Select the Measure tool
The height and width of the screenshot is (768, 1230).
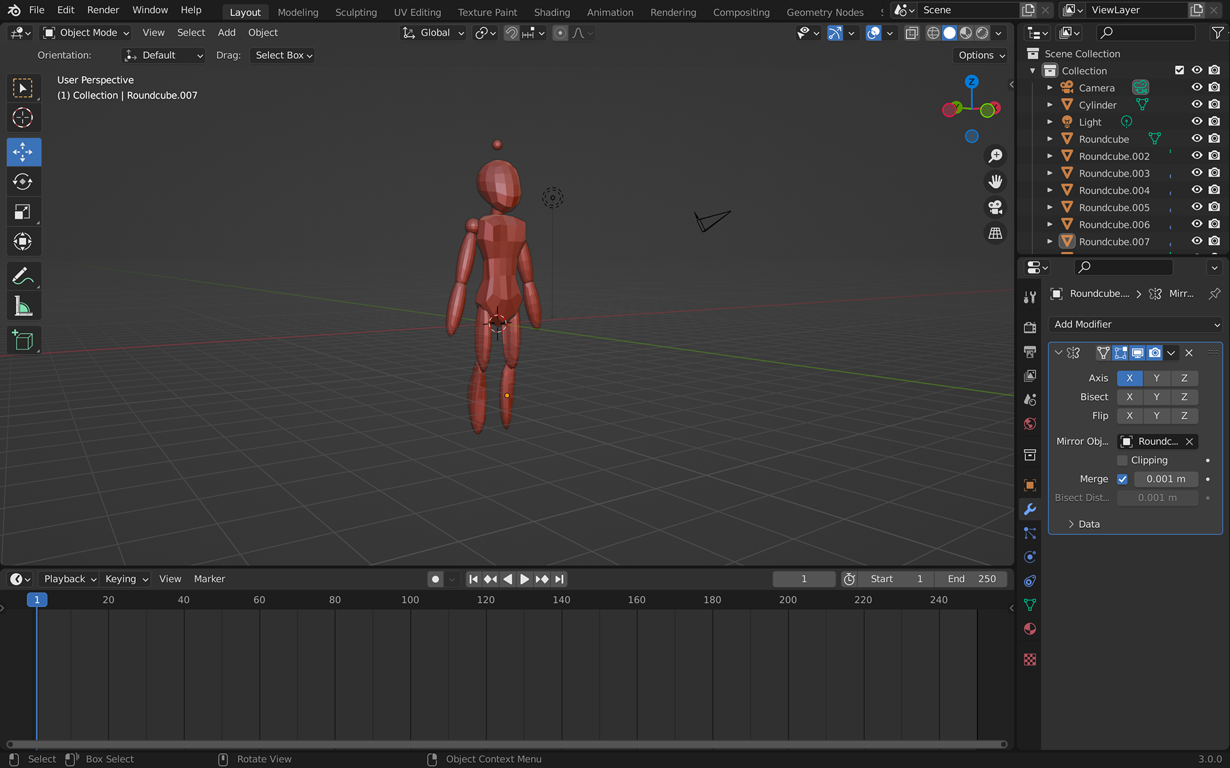coord(23,306)
